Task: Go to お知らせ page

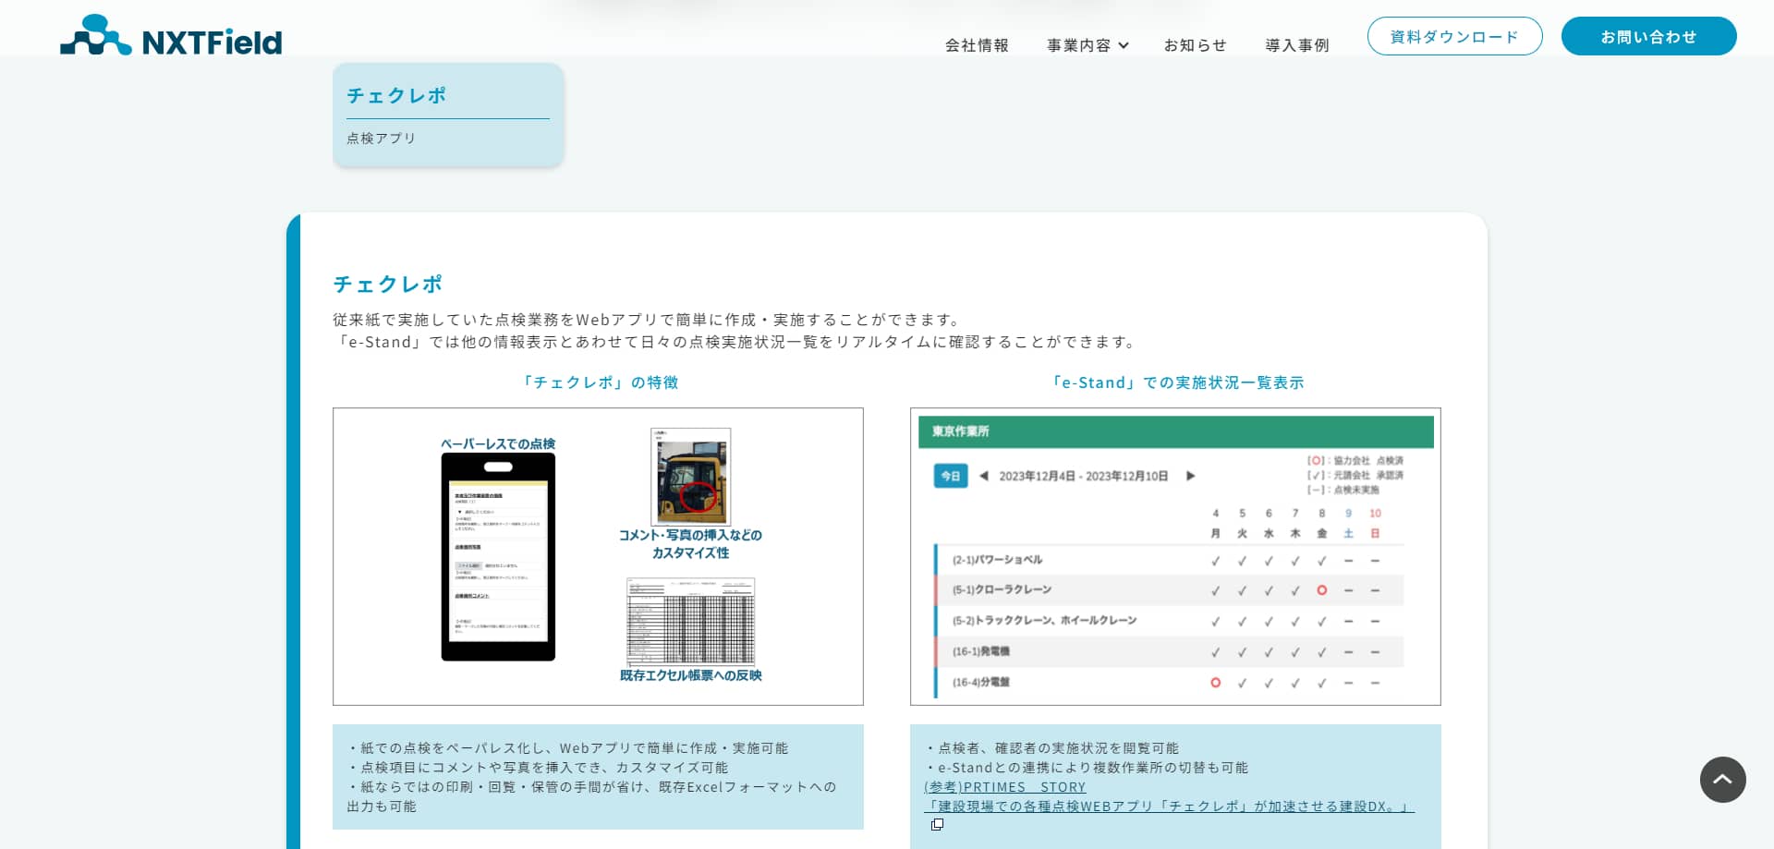Action: pyautogui.click(x=1195, y=45)
